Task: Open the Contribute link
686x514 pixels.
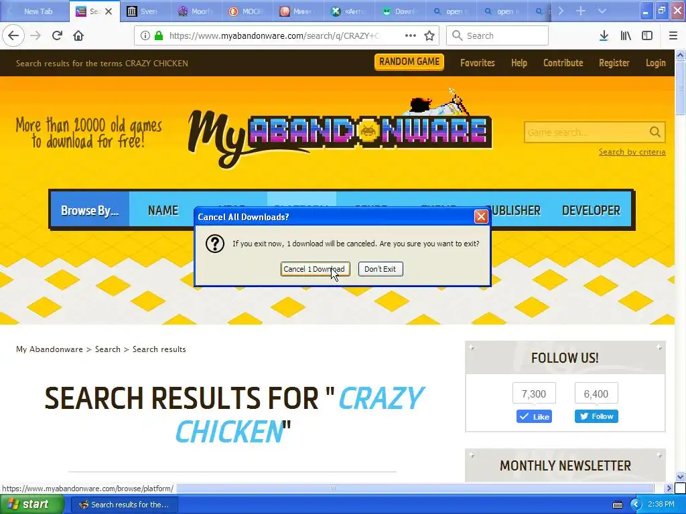Action: (563, 63)
